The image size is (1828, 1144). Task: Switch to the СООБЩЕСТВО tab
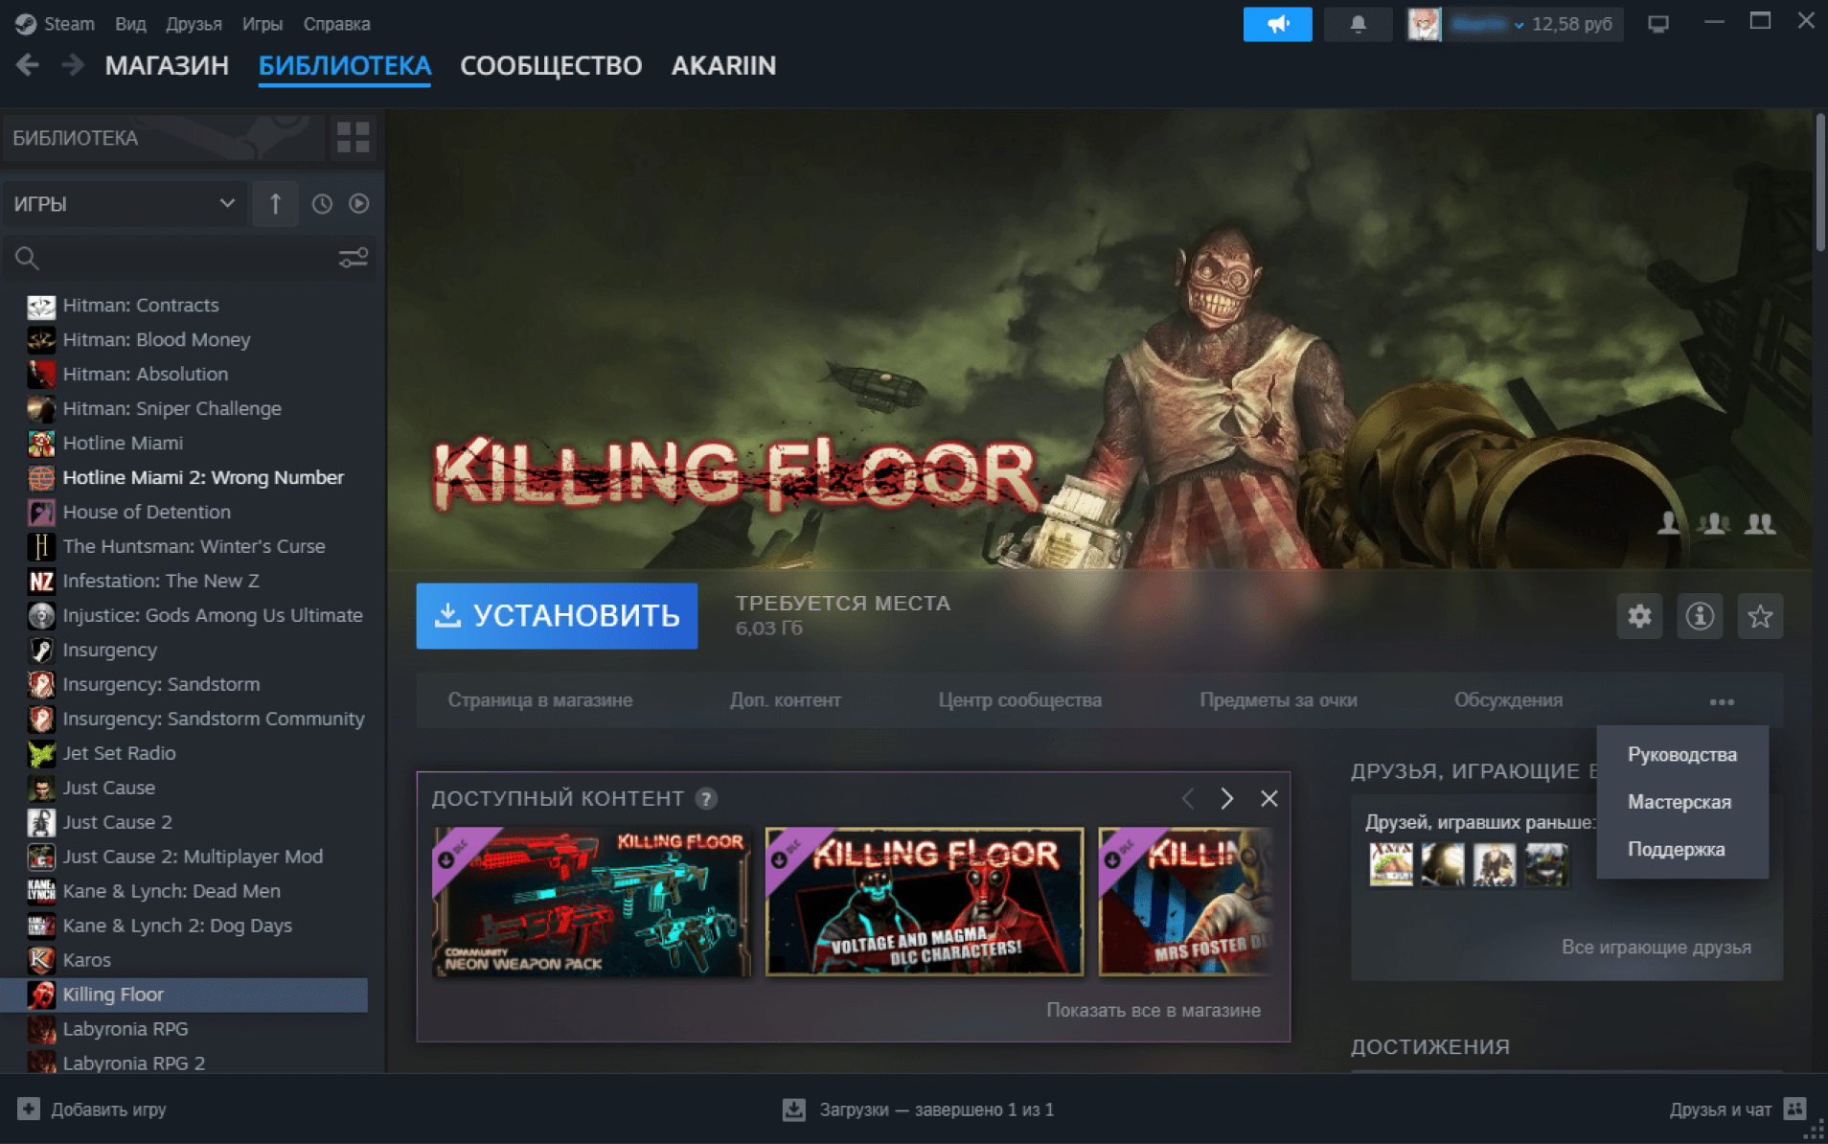click(551, 66)
